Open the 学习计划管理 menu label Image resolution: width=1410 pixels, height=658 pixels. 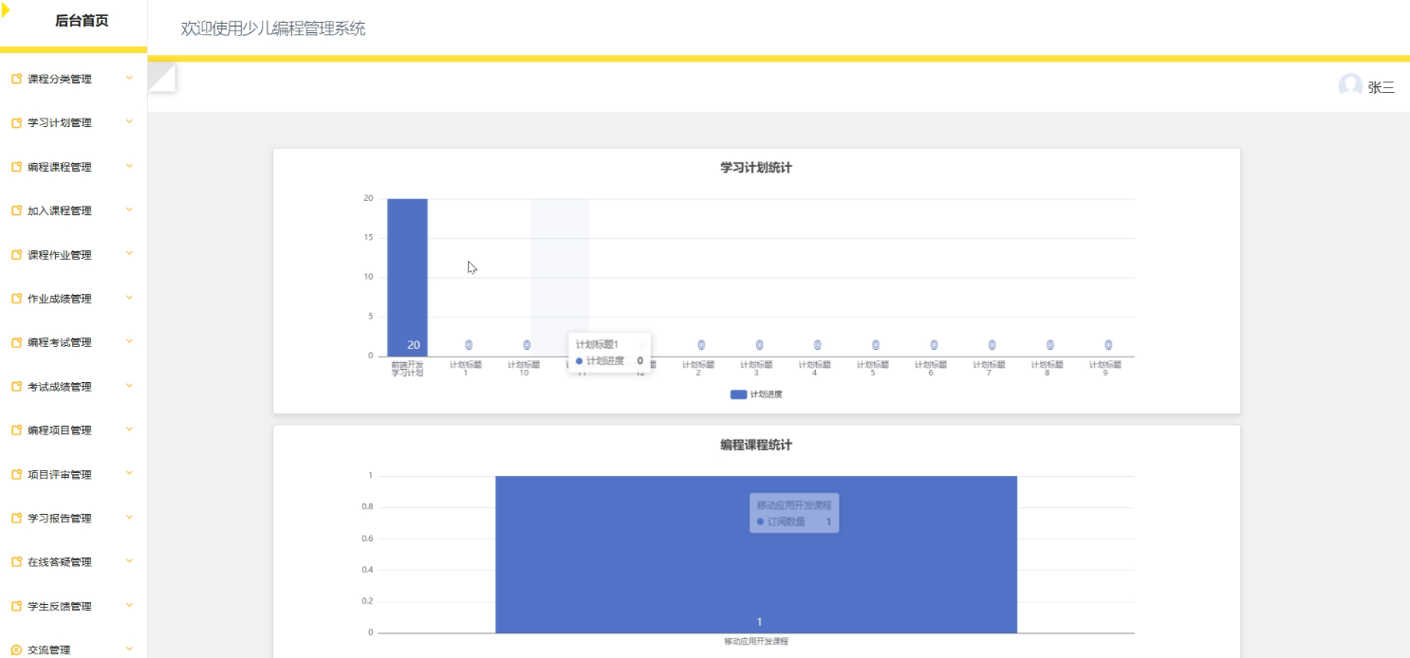pyautogui.click(x=60, y=123)
